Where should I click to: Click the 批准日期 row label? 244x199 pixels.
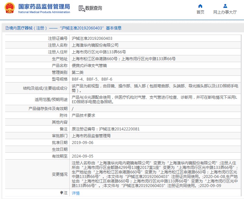click(x=60, y=143)
